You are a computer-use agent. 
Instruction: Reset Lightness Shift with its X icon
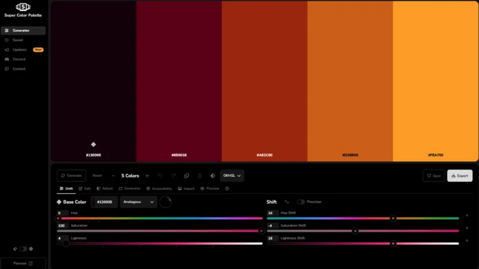(467, 240)
